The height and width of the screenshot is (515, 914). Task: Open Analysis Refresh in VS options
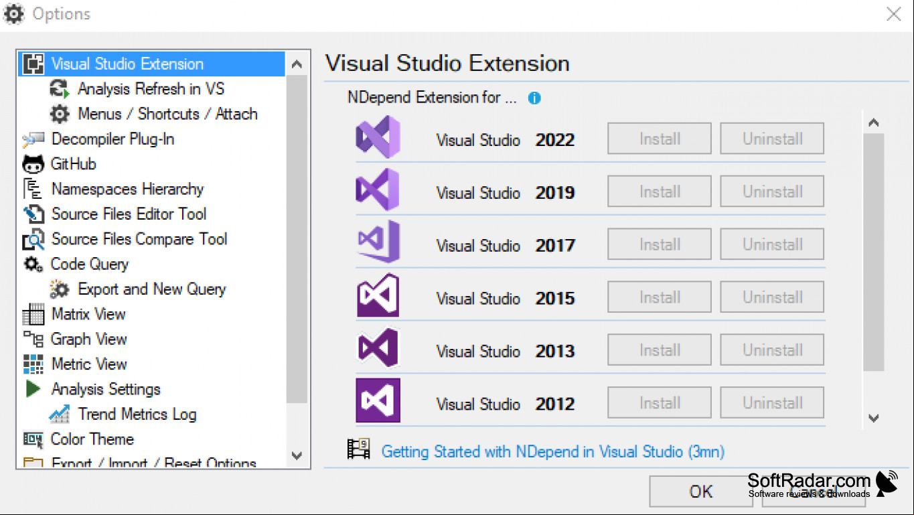click(151, 88)
